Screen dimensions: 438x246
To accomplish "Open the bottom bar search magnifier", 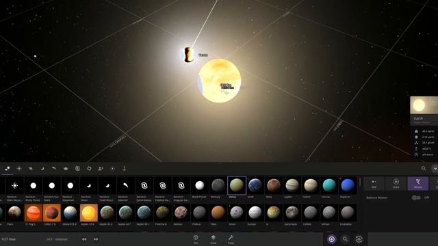I will tap(345, 239).
